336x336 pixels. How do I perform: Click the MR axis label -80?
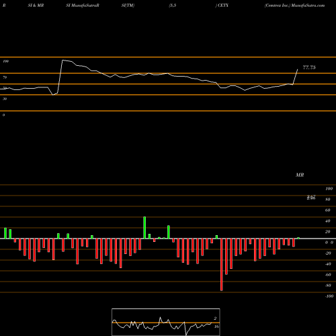[x=328, y=286]
